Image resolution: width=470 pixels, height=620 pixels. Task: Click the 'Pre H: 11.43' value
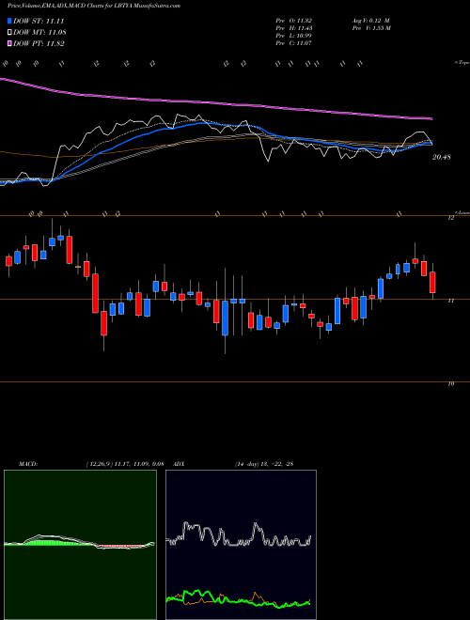coord(295,28)
